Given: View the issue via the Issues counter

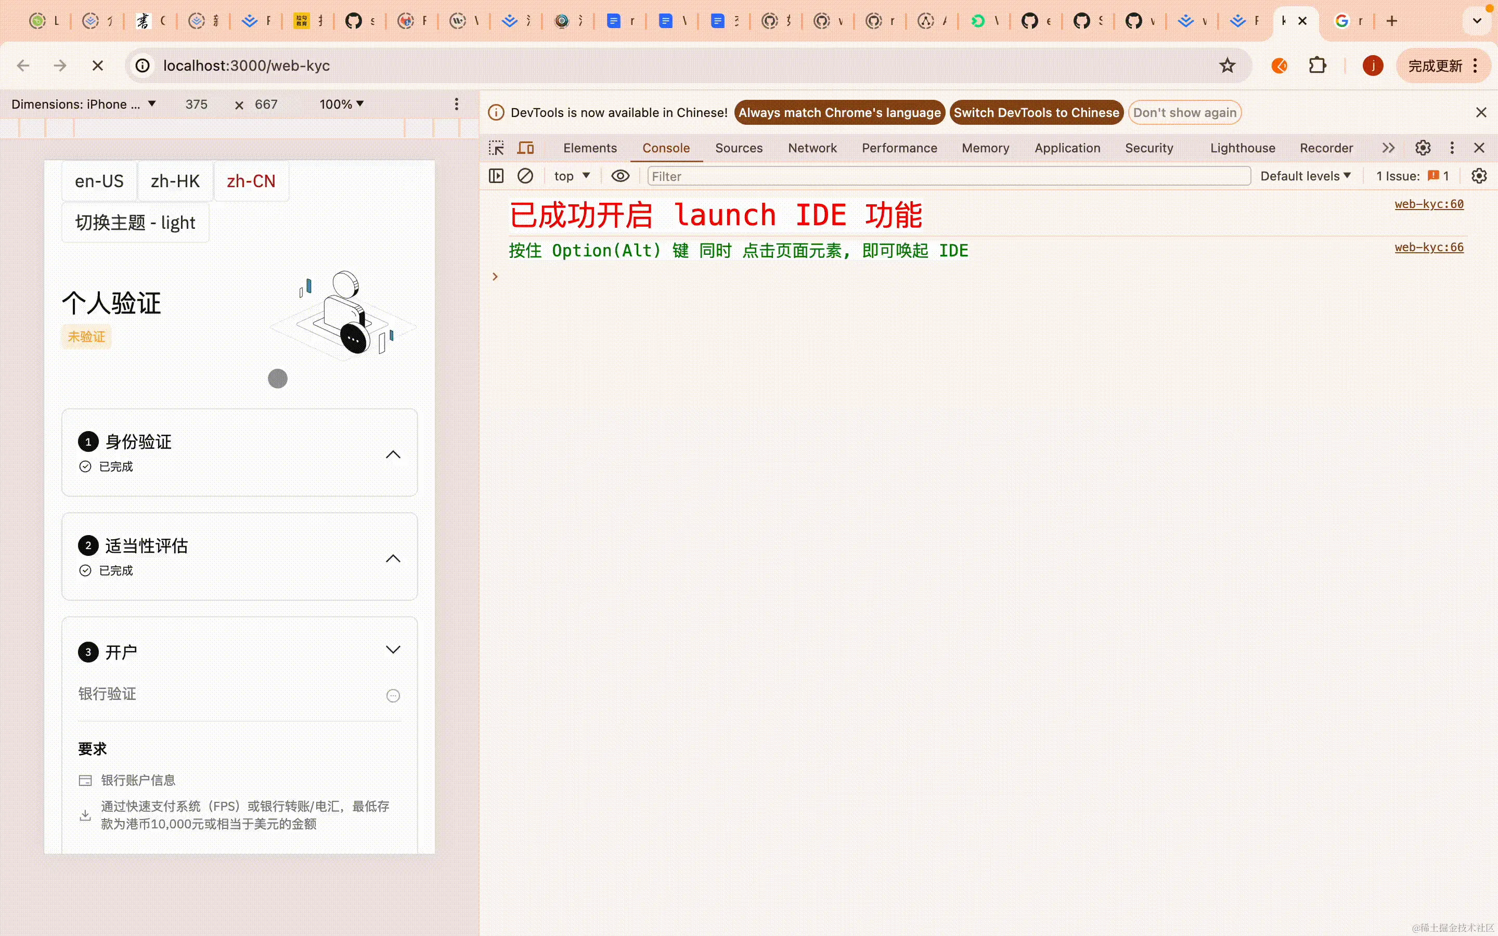Looking at the screenshot, I should click(1411, 176).
